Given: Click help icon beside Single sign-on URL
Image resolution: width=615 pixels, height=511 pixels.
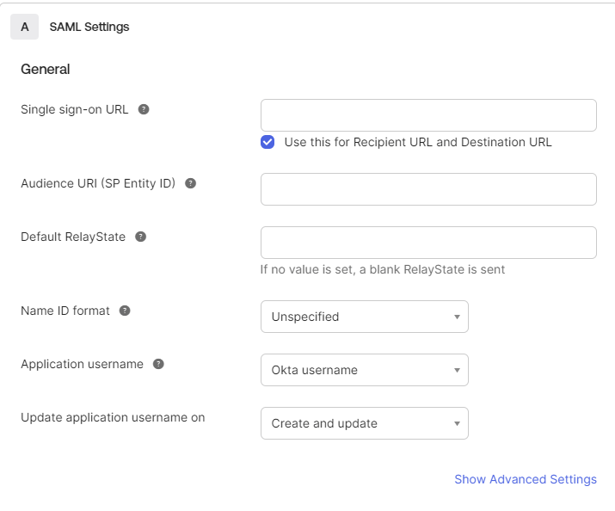Looking at the screenshot, I should 144,109.
